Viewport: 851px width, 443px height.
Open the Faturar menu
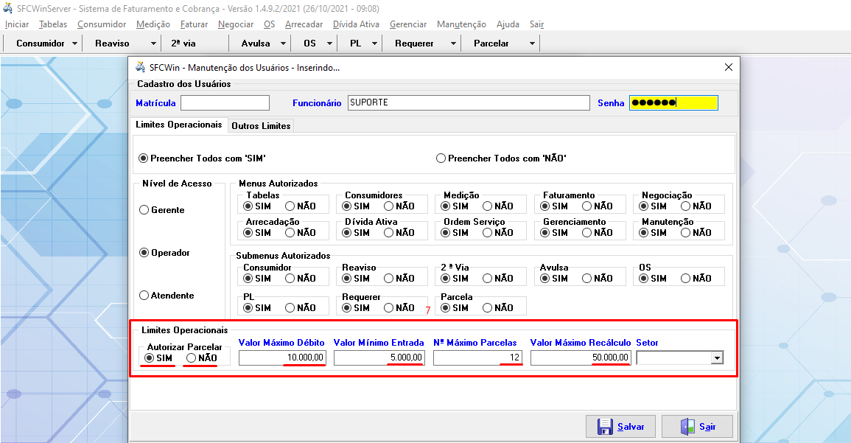[194, 24]
